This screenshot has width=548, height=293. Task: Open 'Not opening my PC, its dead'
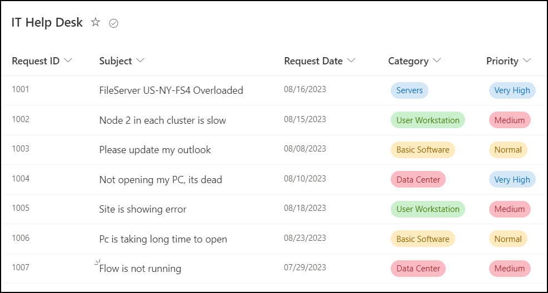pyautogui.click(x=161, y=180)
